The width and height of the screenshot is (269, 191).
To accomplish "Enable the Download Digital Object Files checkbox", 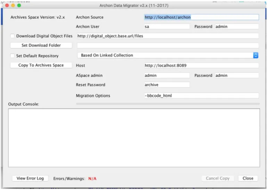I will [13, 36].
